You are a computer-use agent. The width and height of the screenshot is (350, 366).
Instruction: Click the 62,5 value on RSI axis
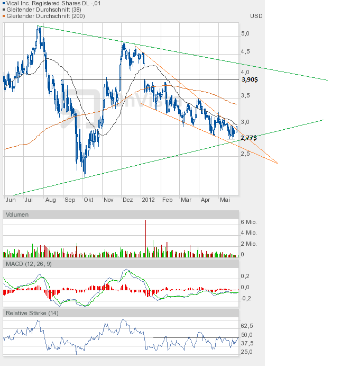247,326
